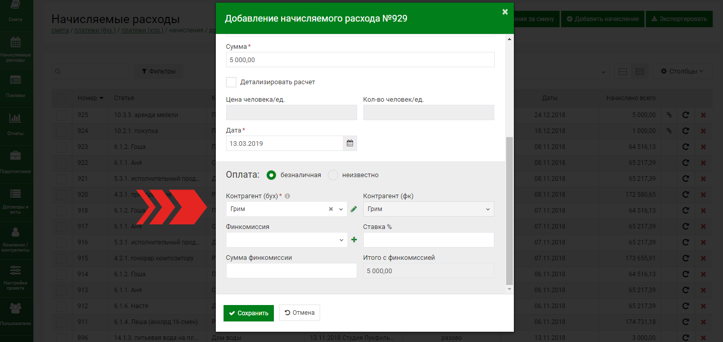Click the refresh icon in row 923

(685, 147)
